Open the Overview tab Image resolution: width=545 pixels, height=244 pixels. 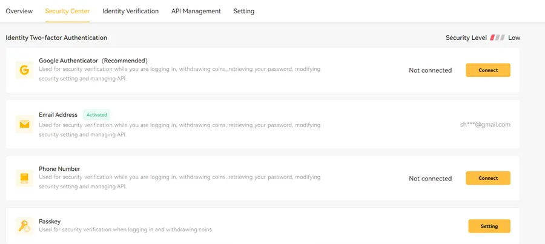coord(19,11)
